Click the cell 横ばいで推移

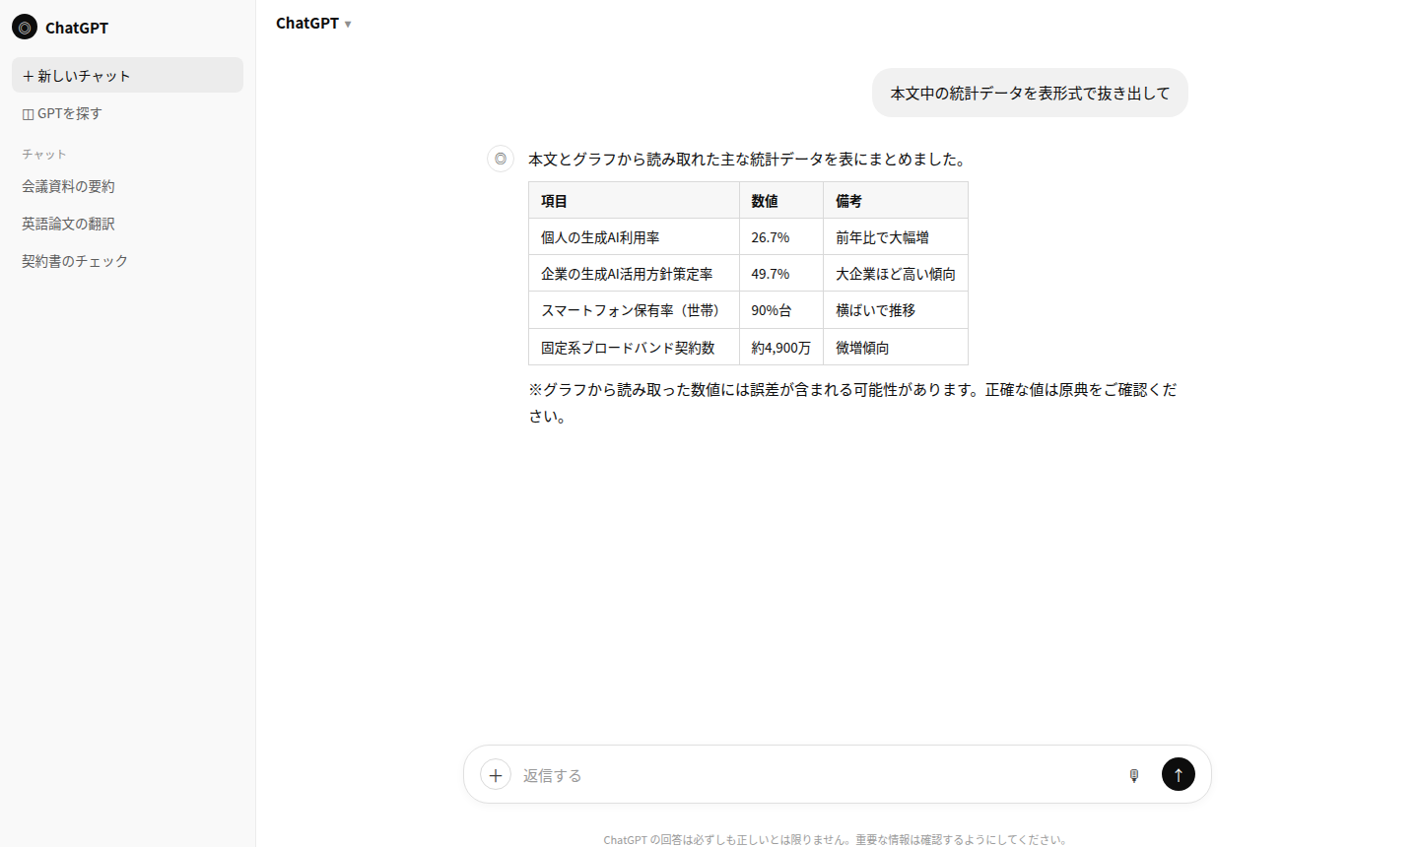pyautogui.click(x=896, y=310)
